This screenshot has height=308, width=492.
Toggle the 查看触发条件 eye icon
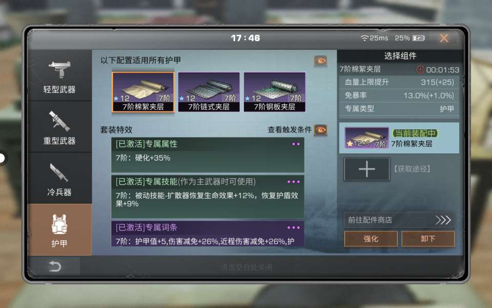coord(320,129)
